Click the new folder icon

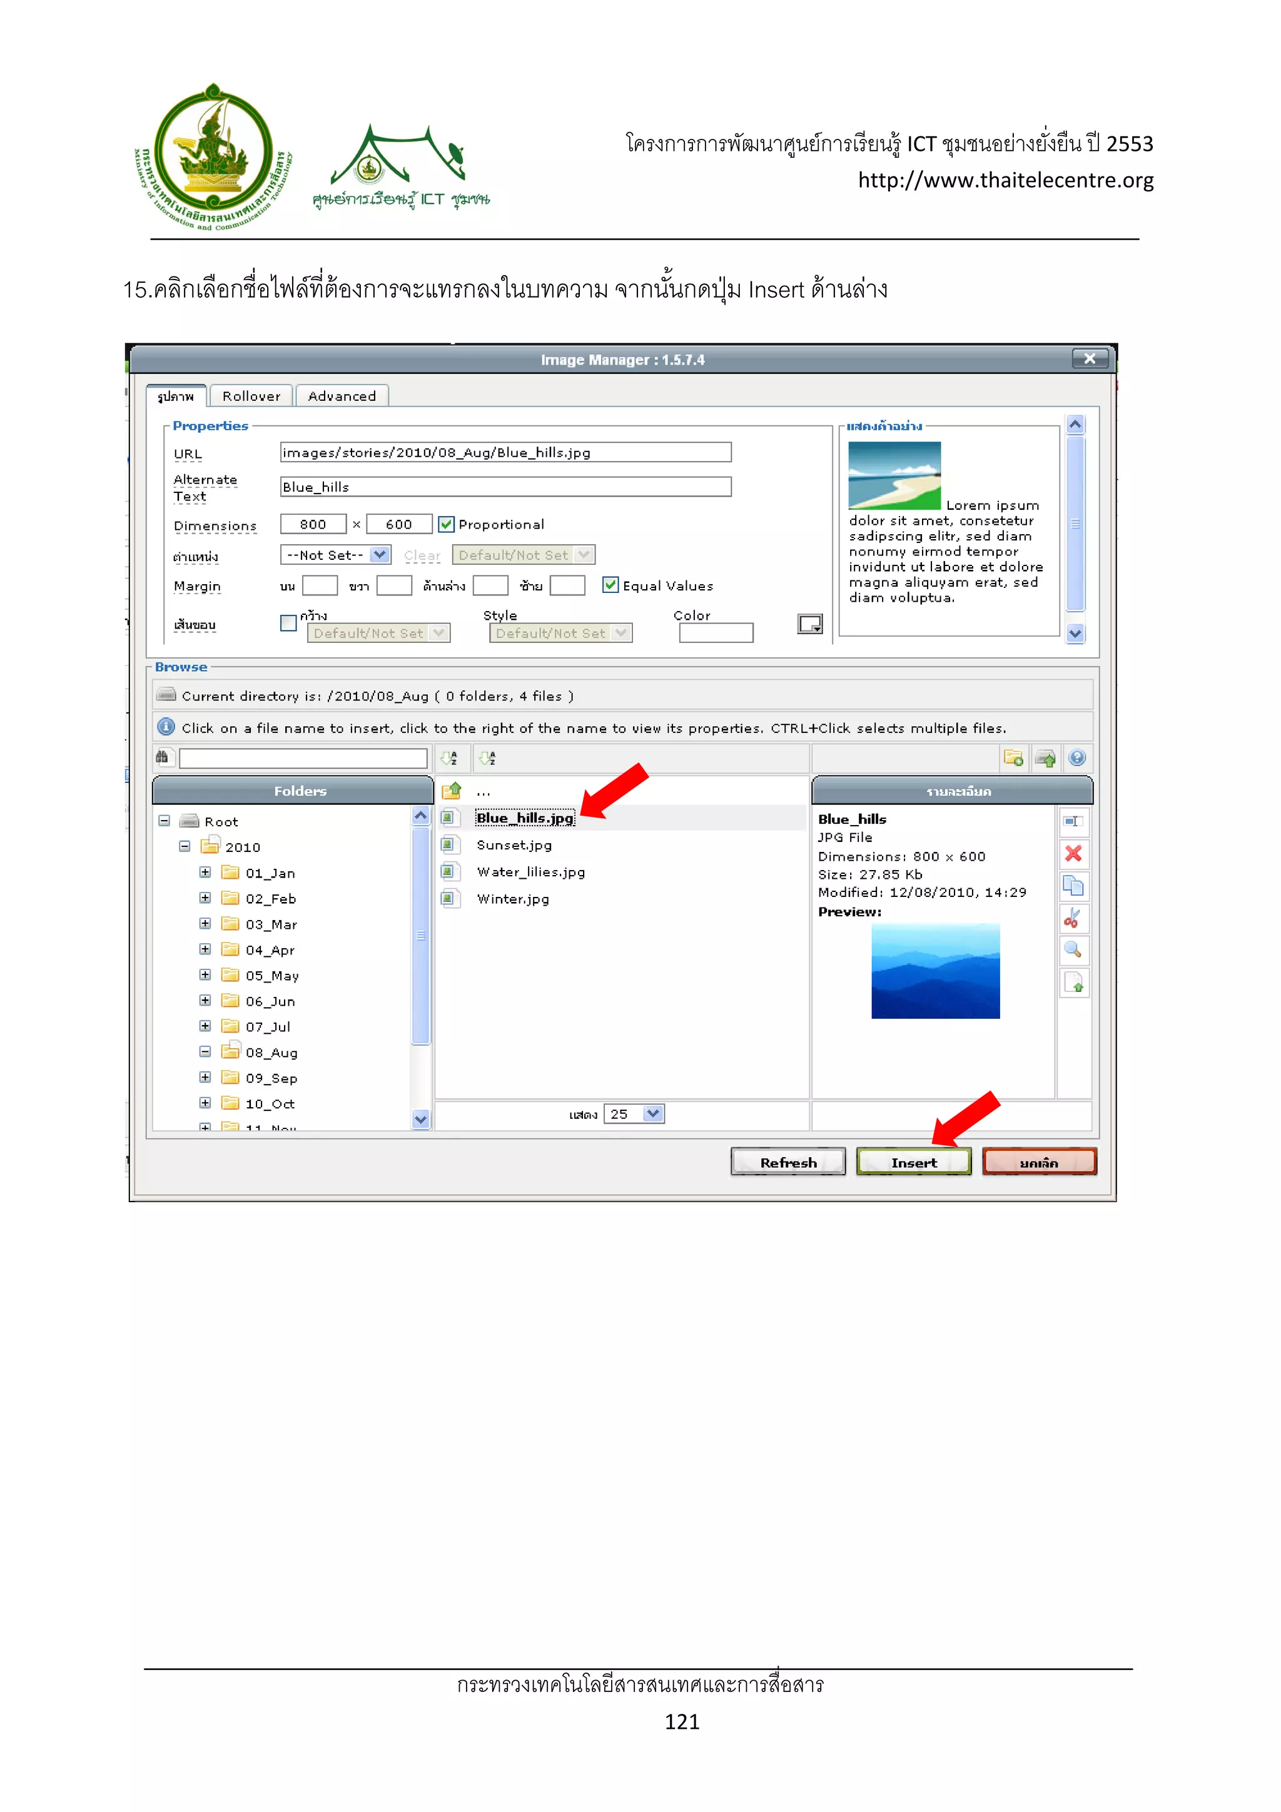coord(1013,759)
